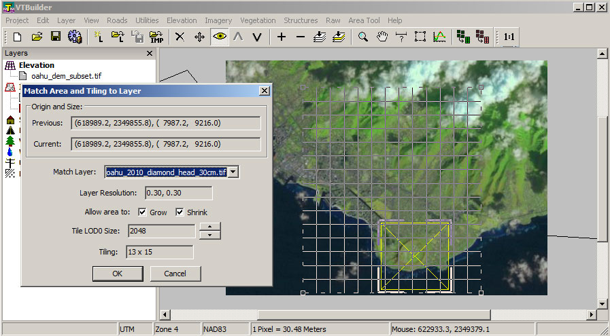Open the Area Tool menu
610x336 pixels.
point(364,20)
